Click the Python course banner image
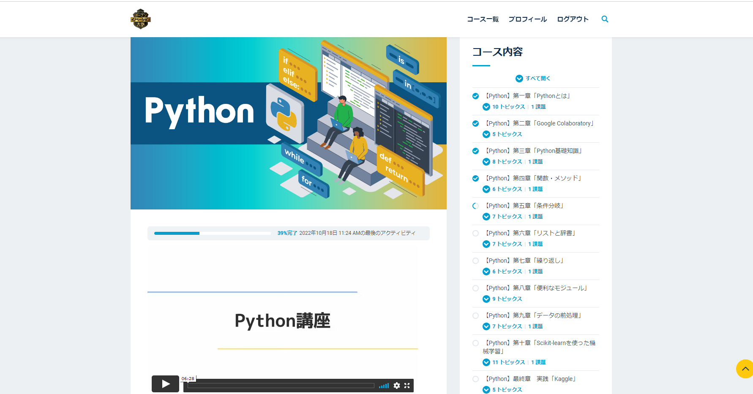 coord(289,123)
